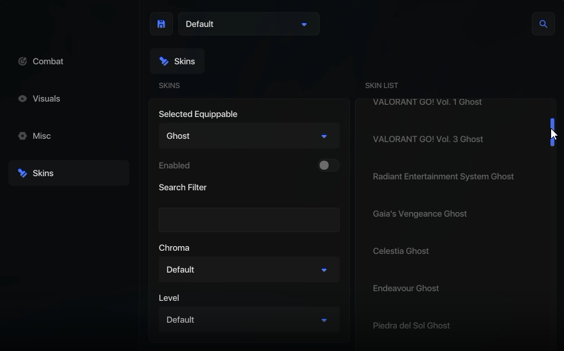
Task: Select VALORANT GO! Vol. 3 Ghost skin
Action: pos(428,139)
